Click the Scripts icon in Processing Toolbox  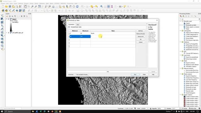click(183, 16)
